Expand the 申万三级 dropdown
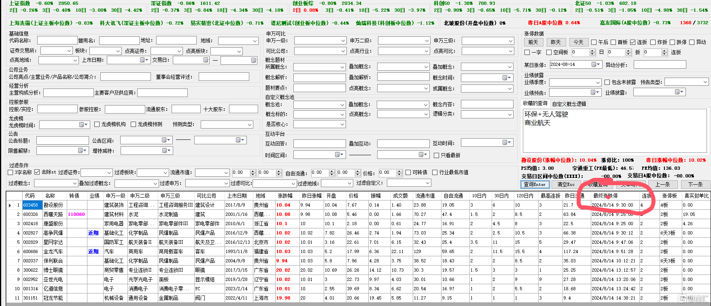The width and height of the screenshot is (711, 306). pyautogui.click(x=511, y=41)
